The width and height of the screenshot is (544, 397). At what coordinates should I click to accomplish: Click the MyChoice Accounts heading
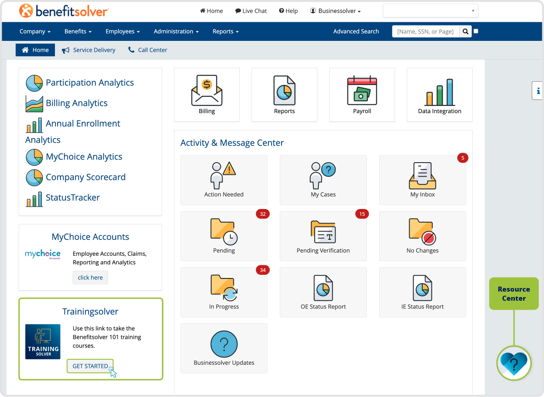(90, 237)
